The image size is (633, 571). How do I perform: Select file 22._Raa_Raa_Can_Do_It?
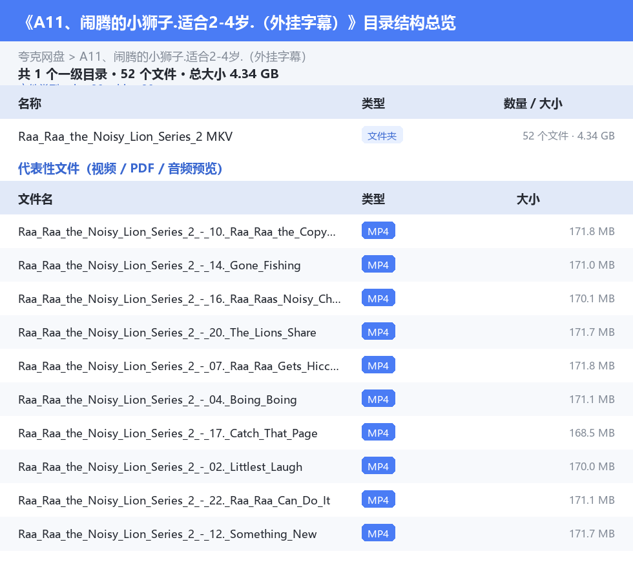[x=174, y=501]
